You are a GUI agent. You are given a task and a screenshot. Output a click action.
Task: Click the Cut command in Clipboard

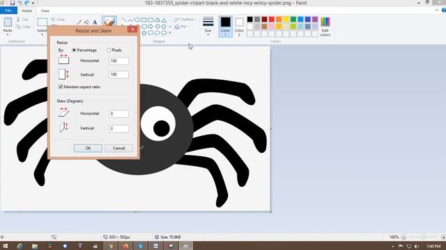[22, 19]
